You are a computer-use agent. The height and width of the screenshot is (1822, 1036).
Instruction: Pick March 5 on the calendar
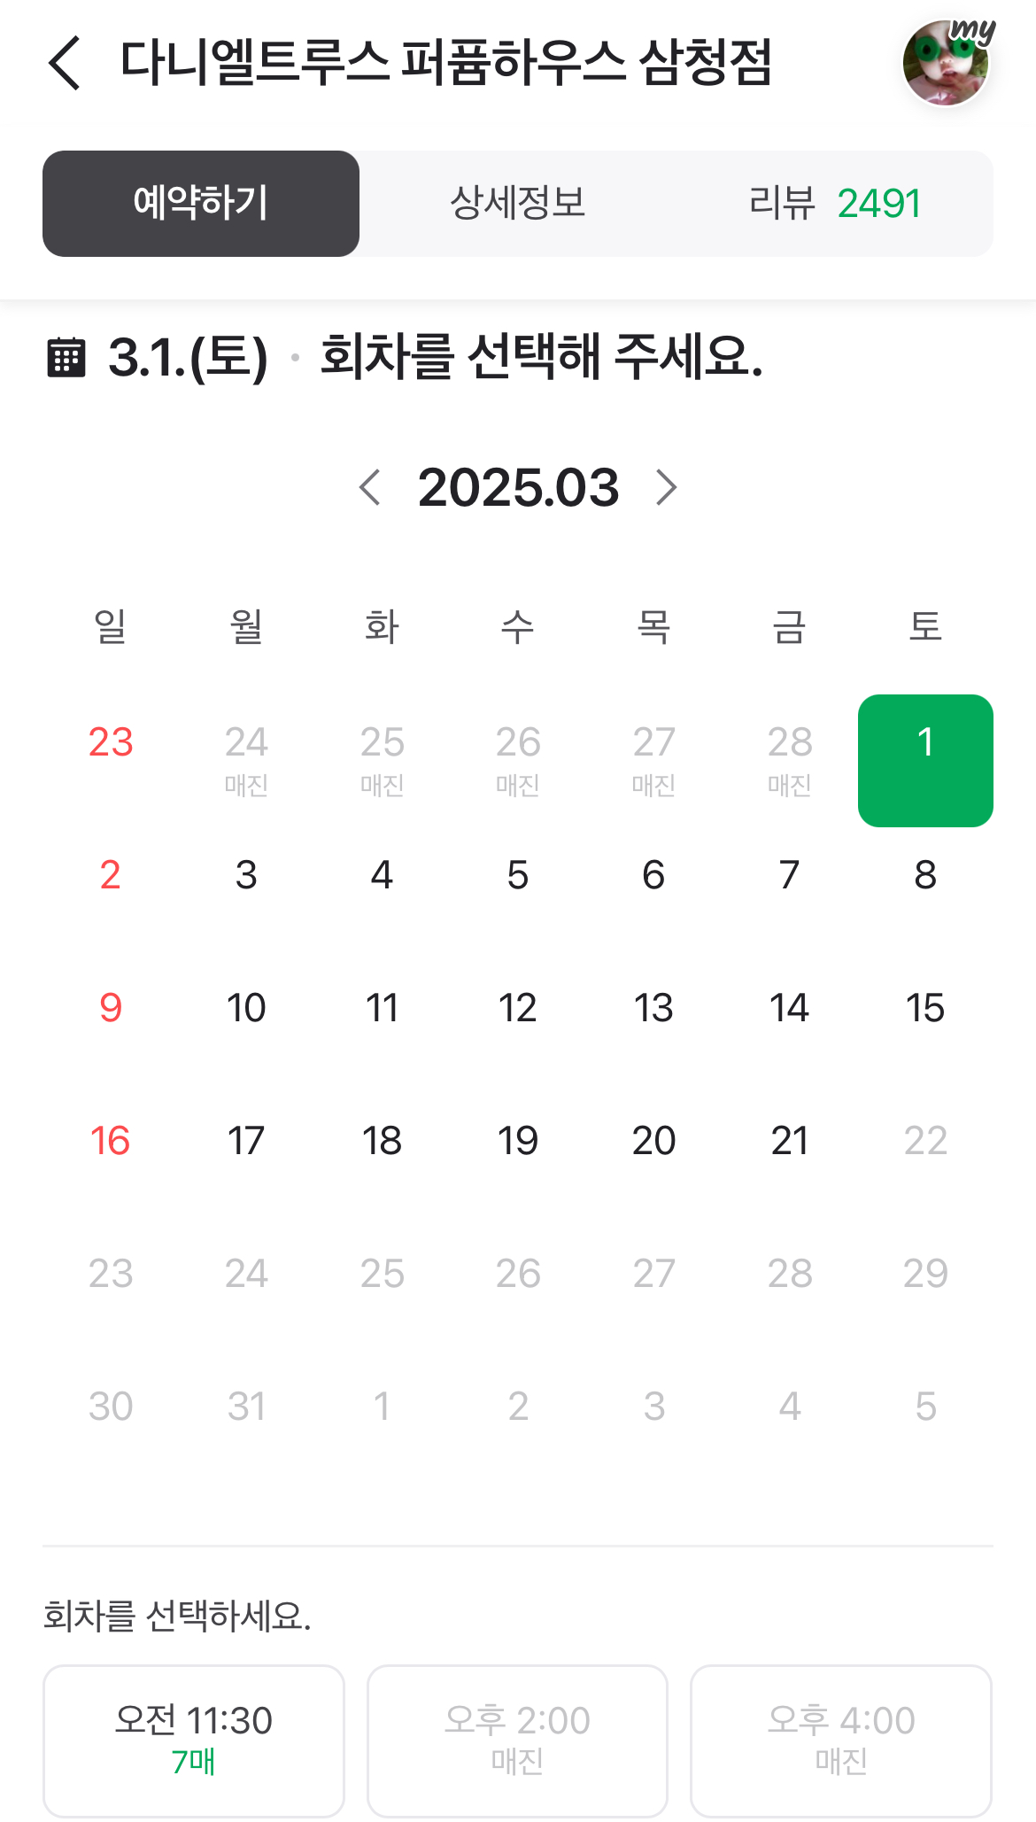click(518, 875)
